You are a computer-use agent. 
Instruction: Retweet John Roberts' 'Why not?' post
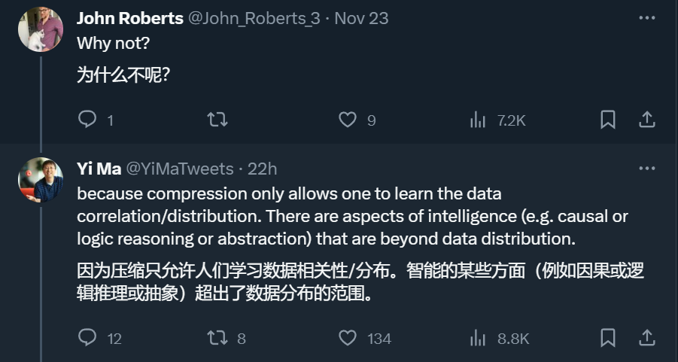[217, 120]
